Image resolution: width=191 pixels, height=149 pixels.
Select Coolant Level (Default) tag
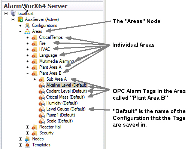(67, 91)
